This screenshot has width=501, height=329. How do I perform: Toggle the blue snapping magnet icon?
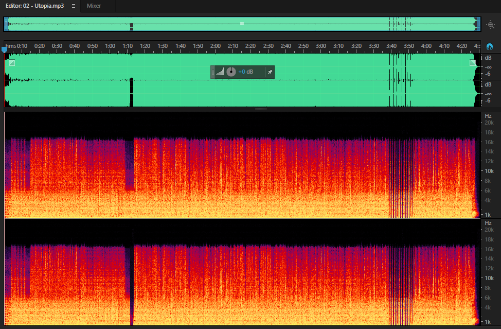click(x=490, y=47)
